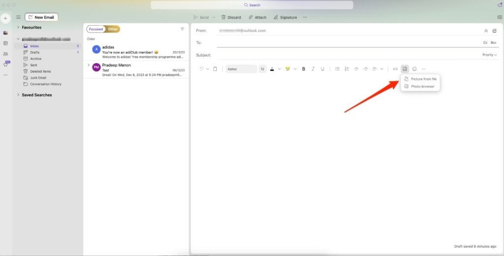Open the Pradeep Menon Test email
Screen dimensions: 504x256
pyautogui.click(x=136, y=70)
